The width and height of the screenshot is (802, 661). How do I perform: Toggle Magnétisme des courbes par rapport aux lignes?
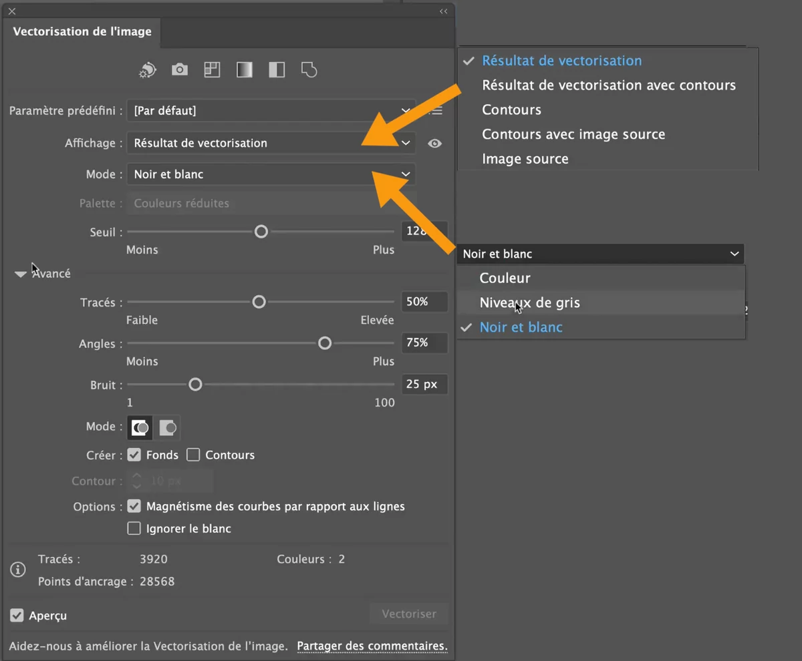(x=134, y=507)
